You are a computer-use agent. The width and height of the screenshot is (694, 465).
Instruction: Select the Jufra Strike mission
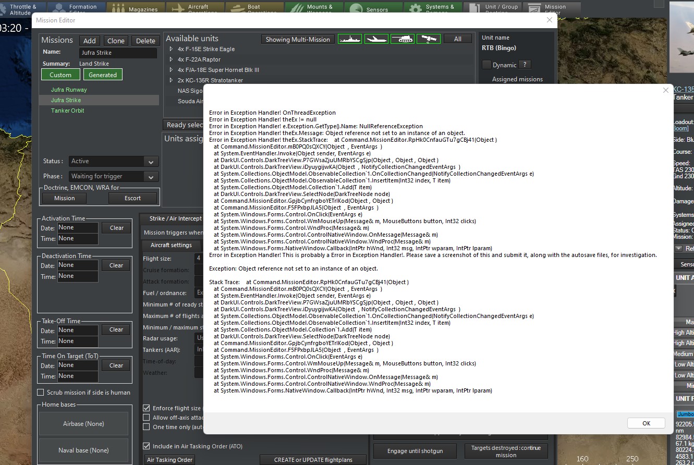[99, 100]
